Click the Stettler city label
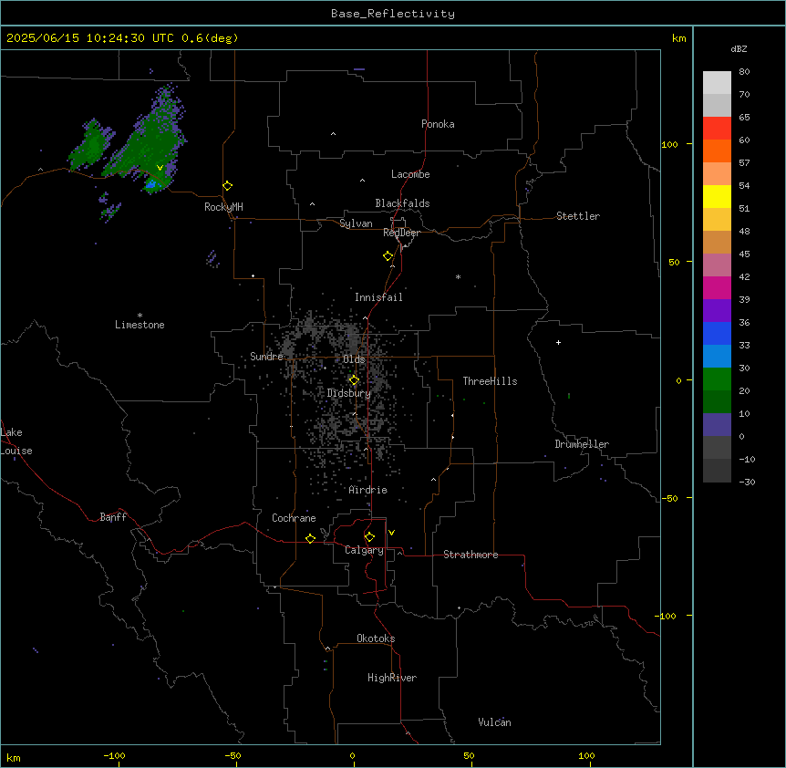Screen dimensions: 786x768 (x=578, y=216)
